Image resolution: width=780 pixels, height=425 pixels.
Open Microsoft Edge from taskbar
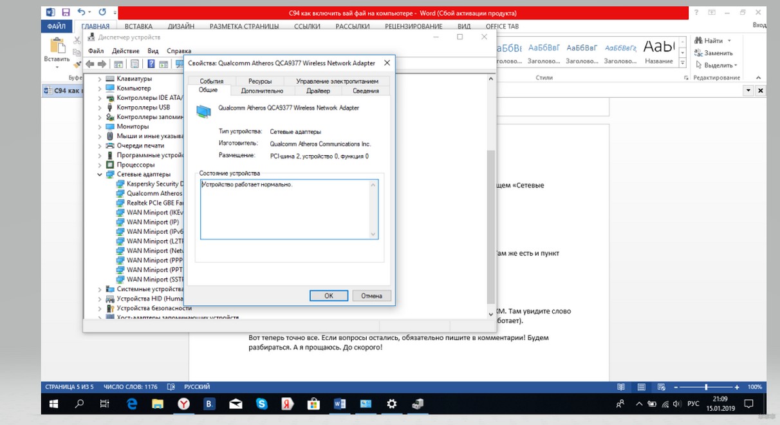click(132, 404)
